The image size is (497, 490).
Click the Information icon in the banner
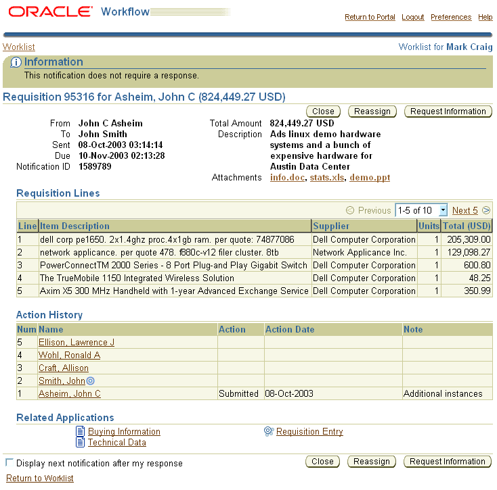pyautogui.click(x=16, y=62)
